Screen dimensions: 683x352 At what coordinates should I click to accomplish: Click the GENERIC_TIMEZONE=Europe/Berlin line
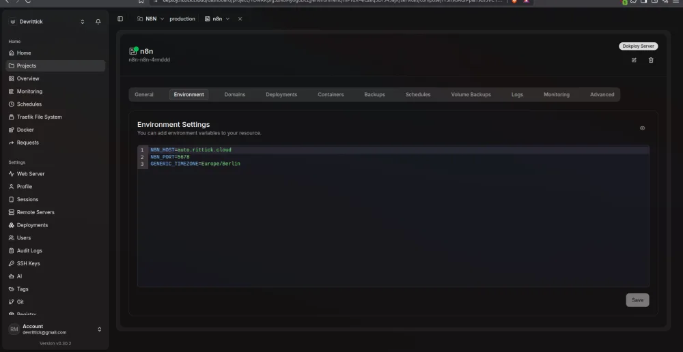point(195,164)
